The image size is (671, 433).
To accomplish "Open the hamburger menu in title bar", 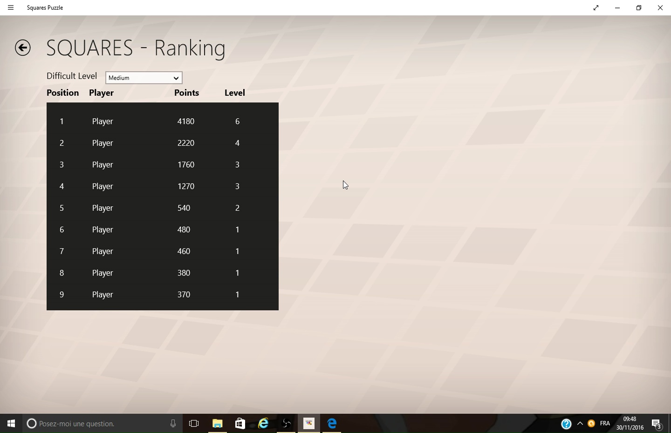I will click(x=11, y=7).
